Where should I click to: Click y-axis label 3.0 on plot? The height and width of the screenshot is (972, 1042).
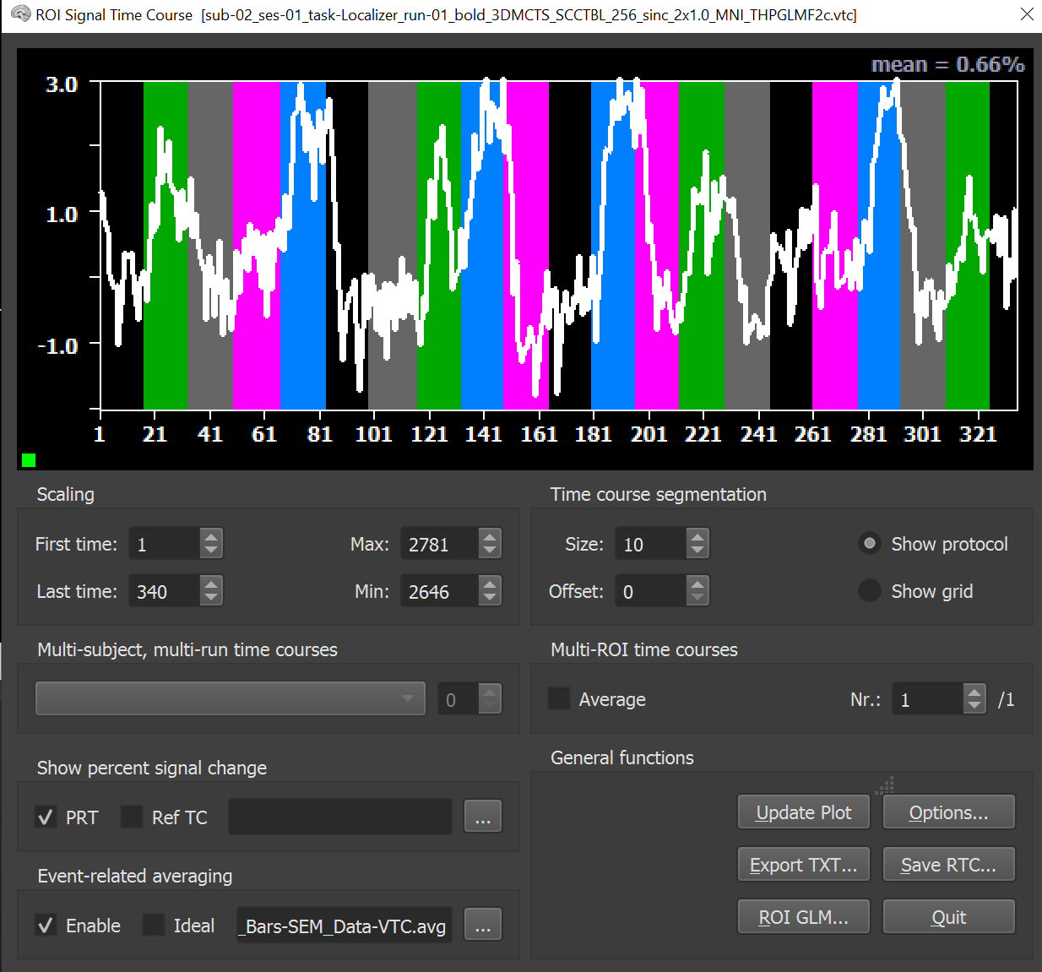click(x=62, y=84)
